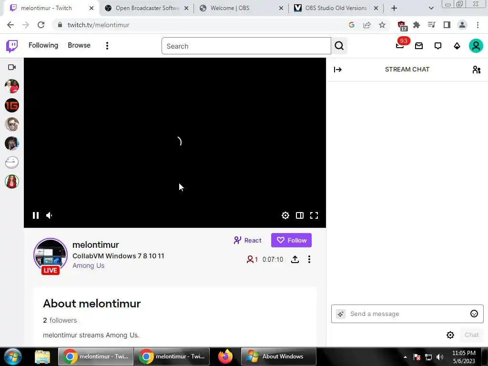488x366 pixels.
Task: Follow melontimur with the Follow button
Action: pyautogui.click(x=291, y=240)
